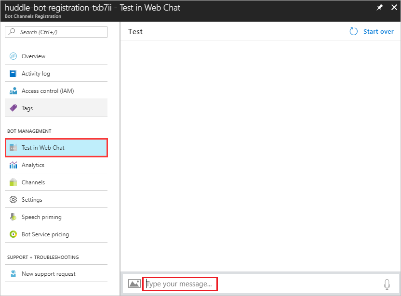Click the Test in Web Chat icon
Image resolution: width=401 pixels, height=296 pixels.
click(13, 148)
